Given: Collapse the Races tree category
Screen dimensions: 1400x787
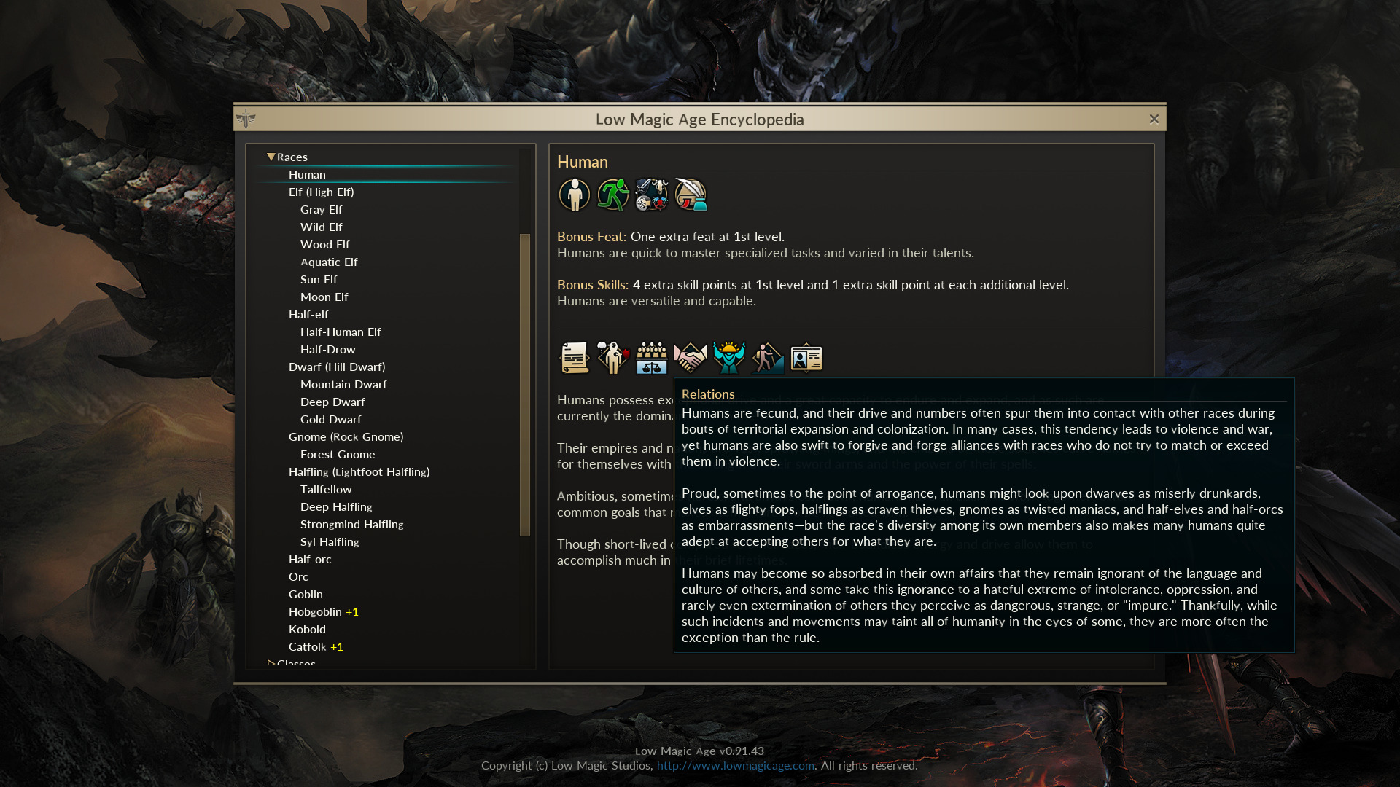Looking at the screenshot, I should [271, 157].
